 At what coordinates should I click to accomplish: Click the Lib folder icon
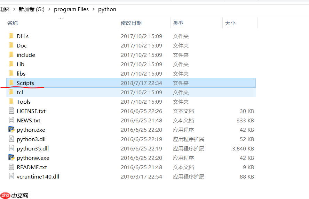(x=11, y=64)
